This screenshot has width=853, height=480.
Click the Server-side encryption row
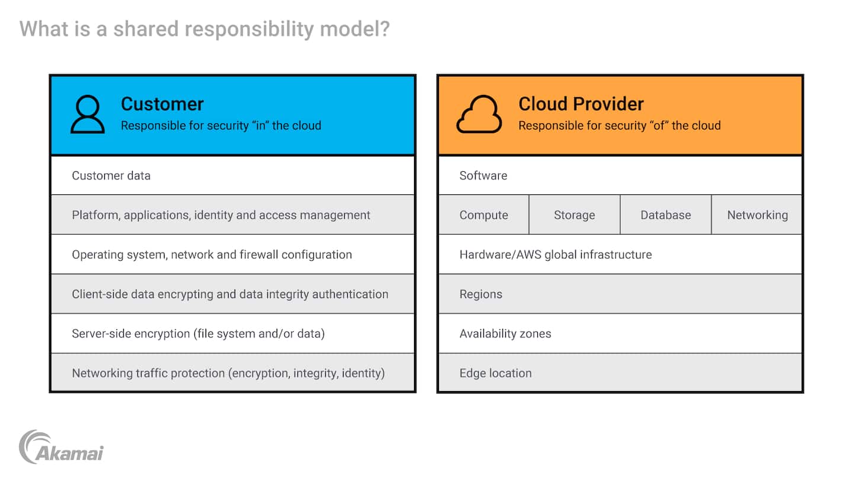(232, 334)
